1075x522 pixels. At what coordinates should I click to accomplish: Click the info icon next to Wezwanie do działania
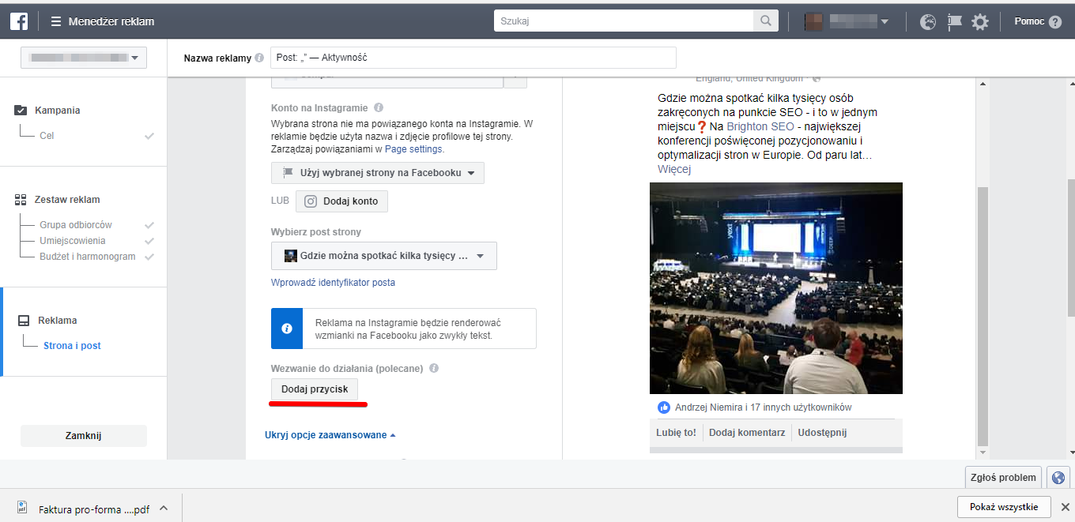tap(434, 368)
